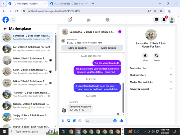This screenshot has height=135, width=180.
Task: Open the Samantha conversation in list
Action: coord(27,37)
